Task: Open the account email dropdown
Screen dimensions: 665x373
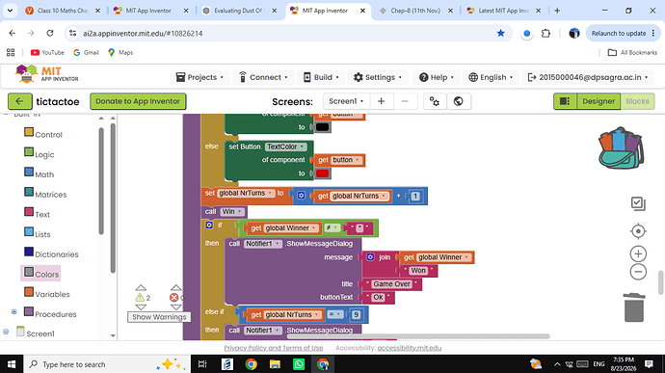Action: [x=587, y=77]
